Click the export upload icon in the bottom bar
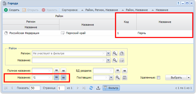Image resolution: width=196 pixels, height=94 pixels. click(x=98, y=88)
